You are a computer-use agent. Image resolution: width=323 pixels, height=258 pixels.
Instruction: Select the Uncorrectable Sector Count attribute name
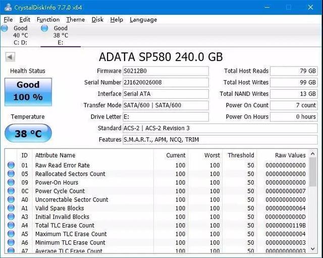72,200
